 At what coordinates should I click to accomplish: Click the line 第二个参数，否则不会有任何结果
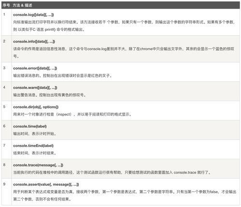pos(42,199)
